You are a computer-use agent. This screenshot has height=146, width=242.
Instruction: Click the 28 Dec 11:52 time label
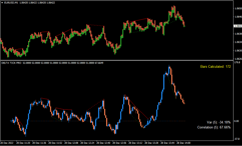55,143
